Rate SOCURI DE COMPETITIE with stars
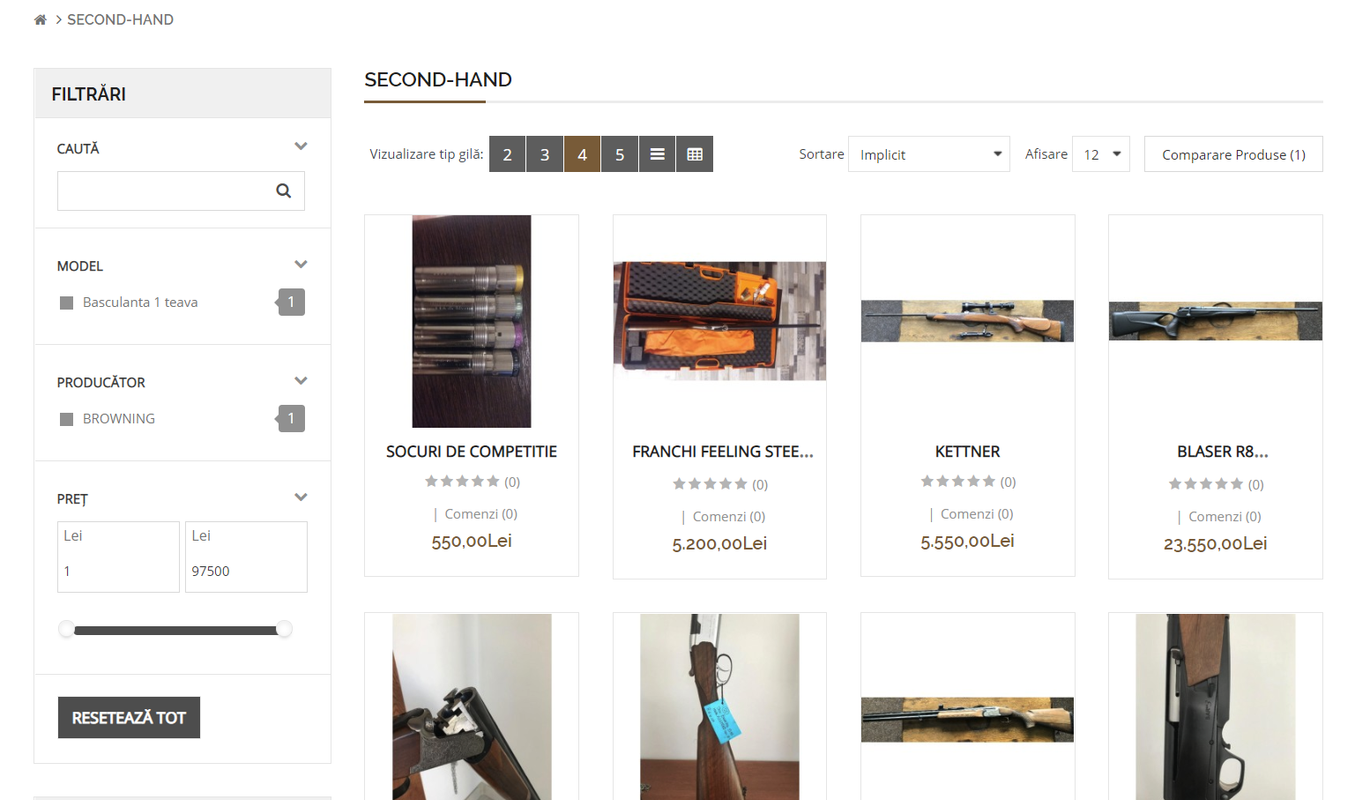Screen dimensions: 1355x800 coord(462,482)
